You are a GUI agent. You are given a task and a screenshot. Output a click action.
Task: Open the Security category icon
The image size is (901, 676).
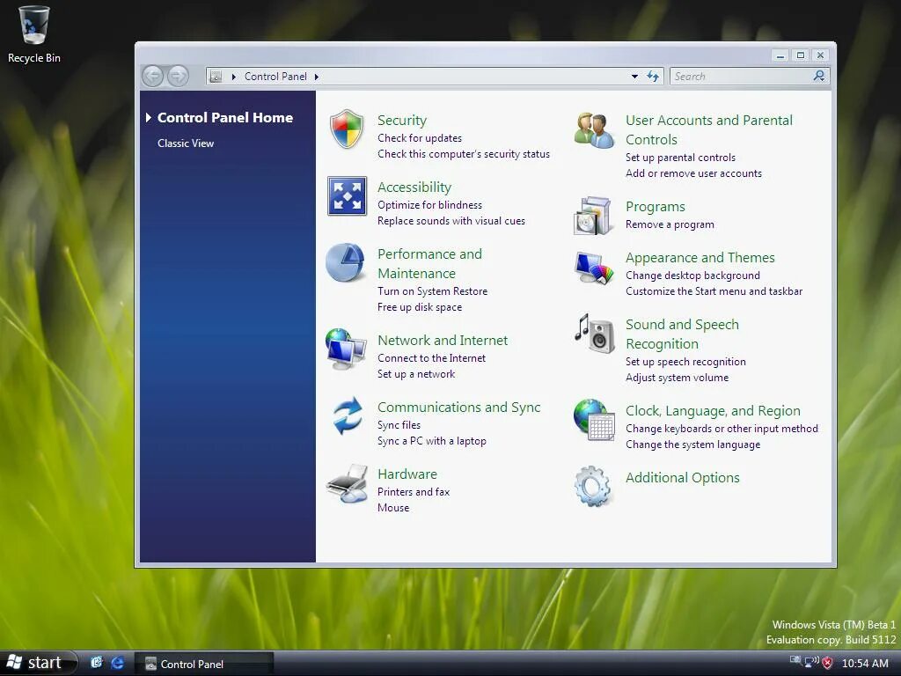(347, 129)
